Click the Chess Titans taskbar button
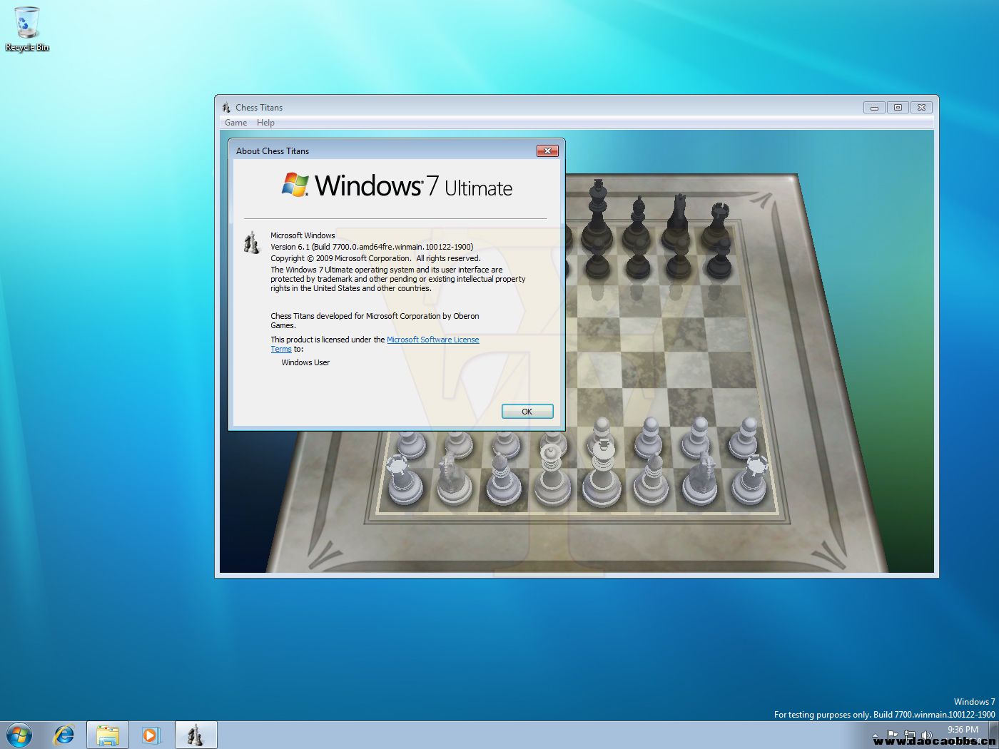Screen dimensions: 999x749 coord(196,735)
